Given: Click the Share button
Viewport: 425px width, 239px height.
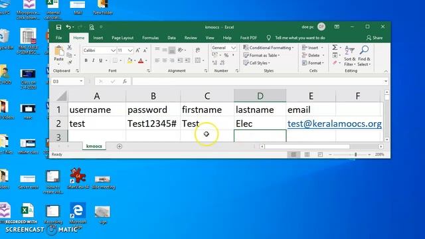Looking at the screenshot, I should [375, 38].
